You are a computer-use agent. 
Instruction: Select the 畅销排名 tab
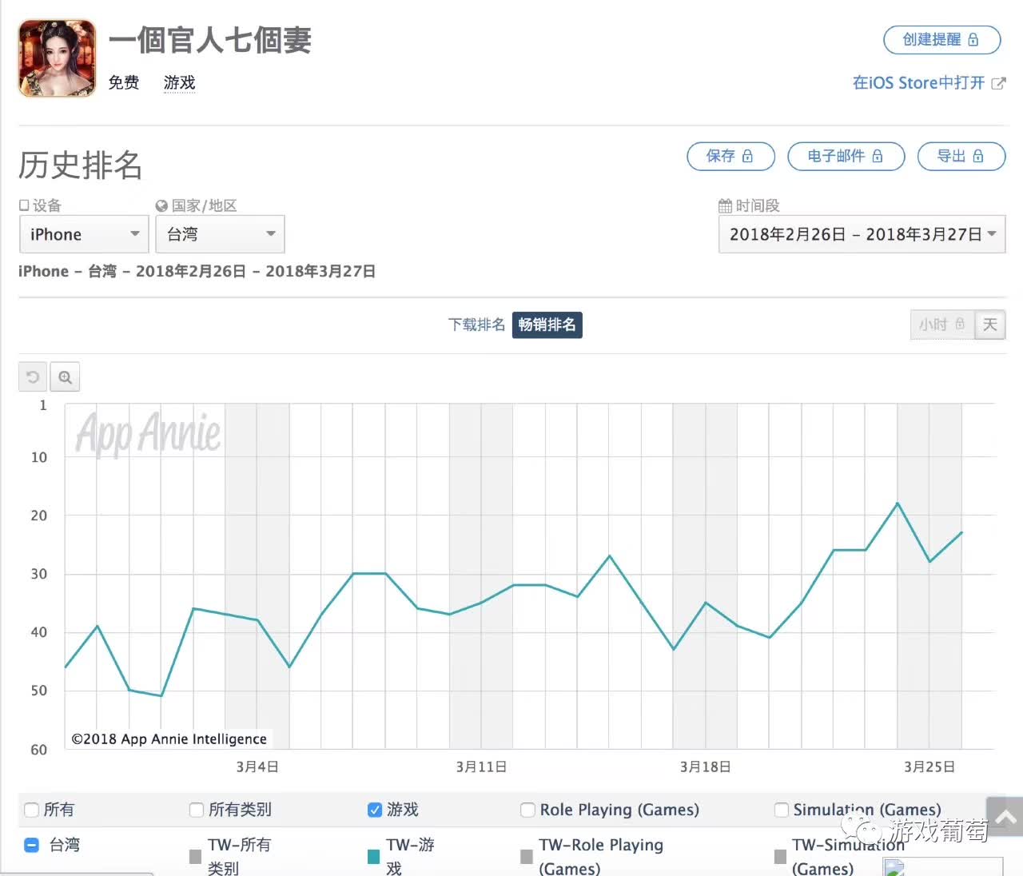click(x=547, y=325)
